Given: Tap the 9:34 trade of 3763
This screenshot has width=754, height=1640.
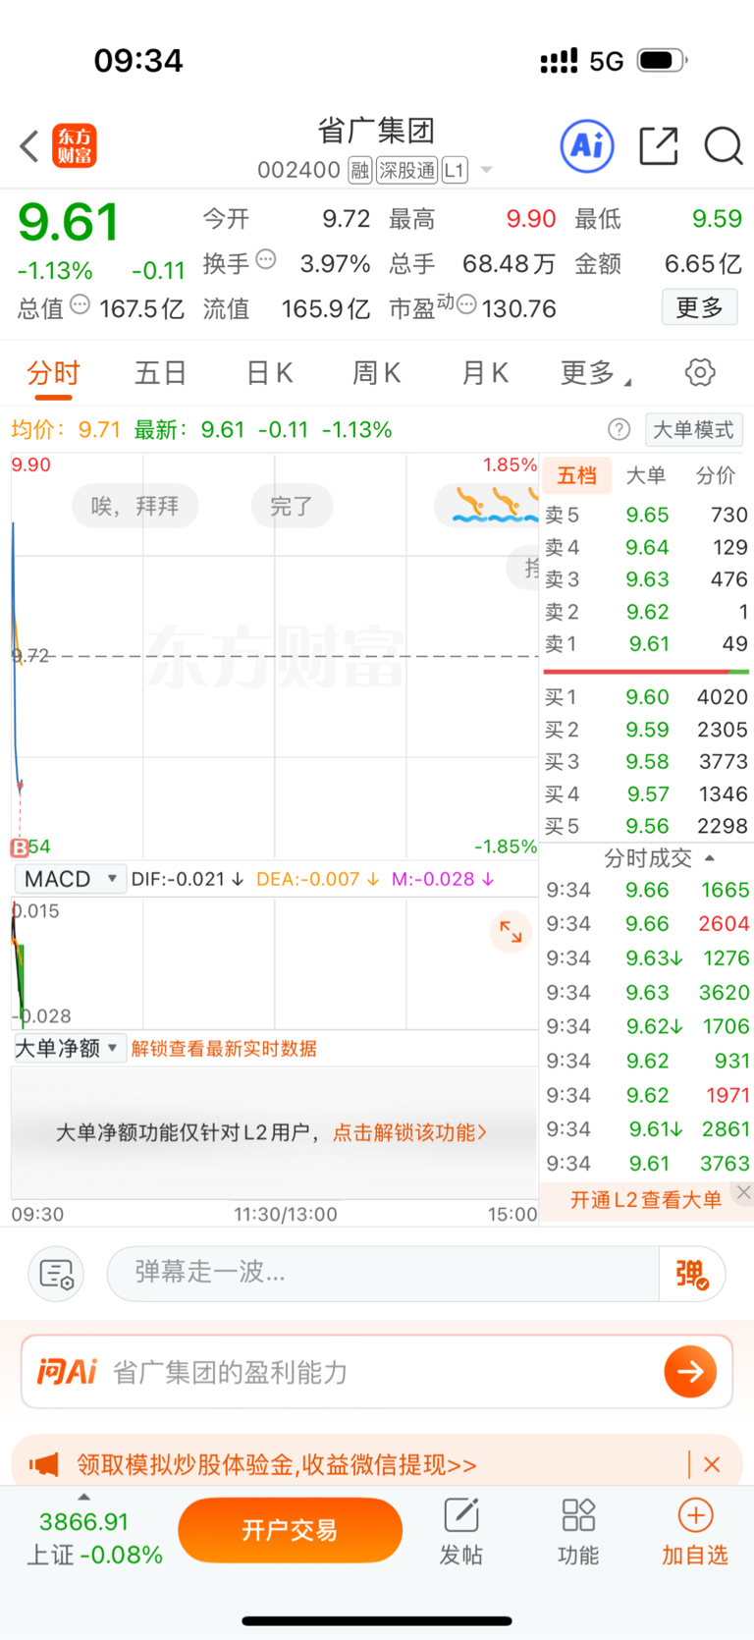Looking at the screenshot, I should tap(646, 1164).
